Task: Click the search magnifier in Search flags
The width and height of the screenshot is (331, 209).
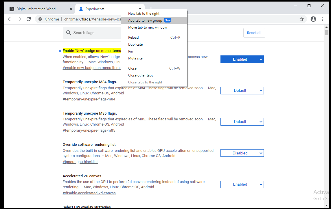Action: (x=69, y=33)
